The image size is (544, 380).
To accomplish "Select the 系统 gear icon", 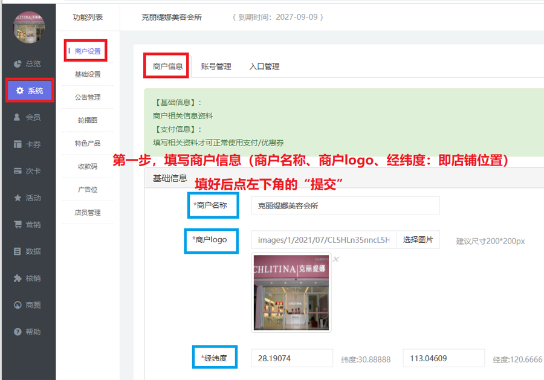I will [20, 91].
